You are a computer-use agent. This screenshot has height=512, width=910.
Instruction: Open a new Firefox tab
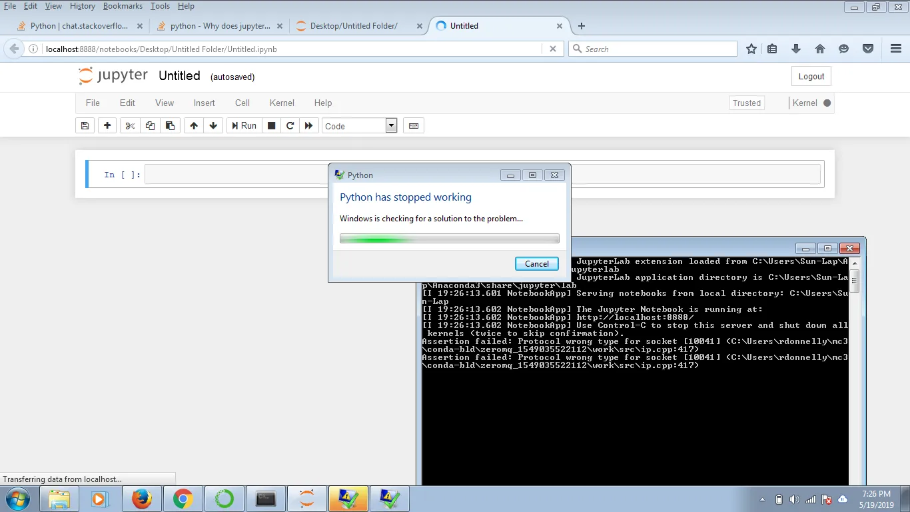click(582, 26)
